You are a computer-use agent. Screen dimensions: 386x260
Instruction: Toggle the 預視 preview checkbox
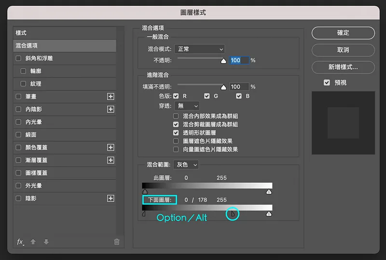[327, 82]
